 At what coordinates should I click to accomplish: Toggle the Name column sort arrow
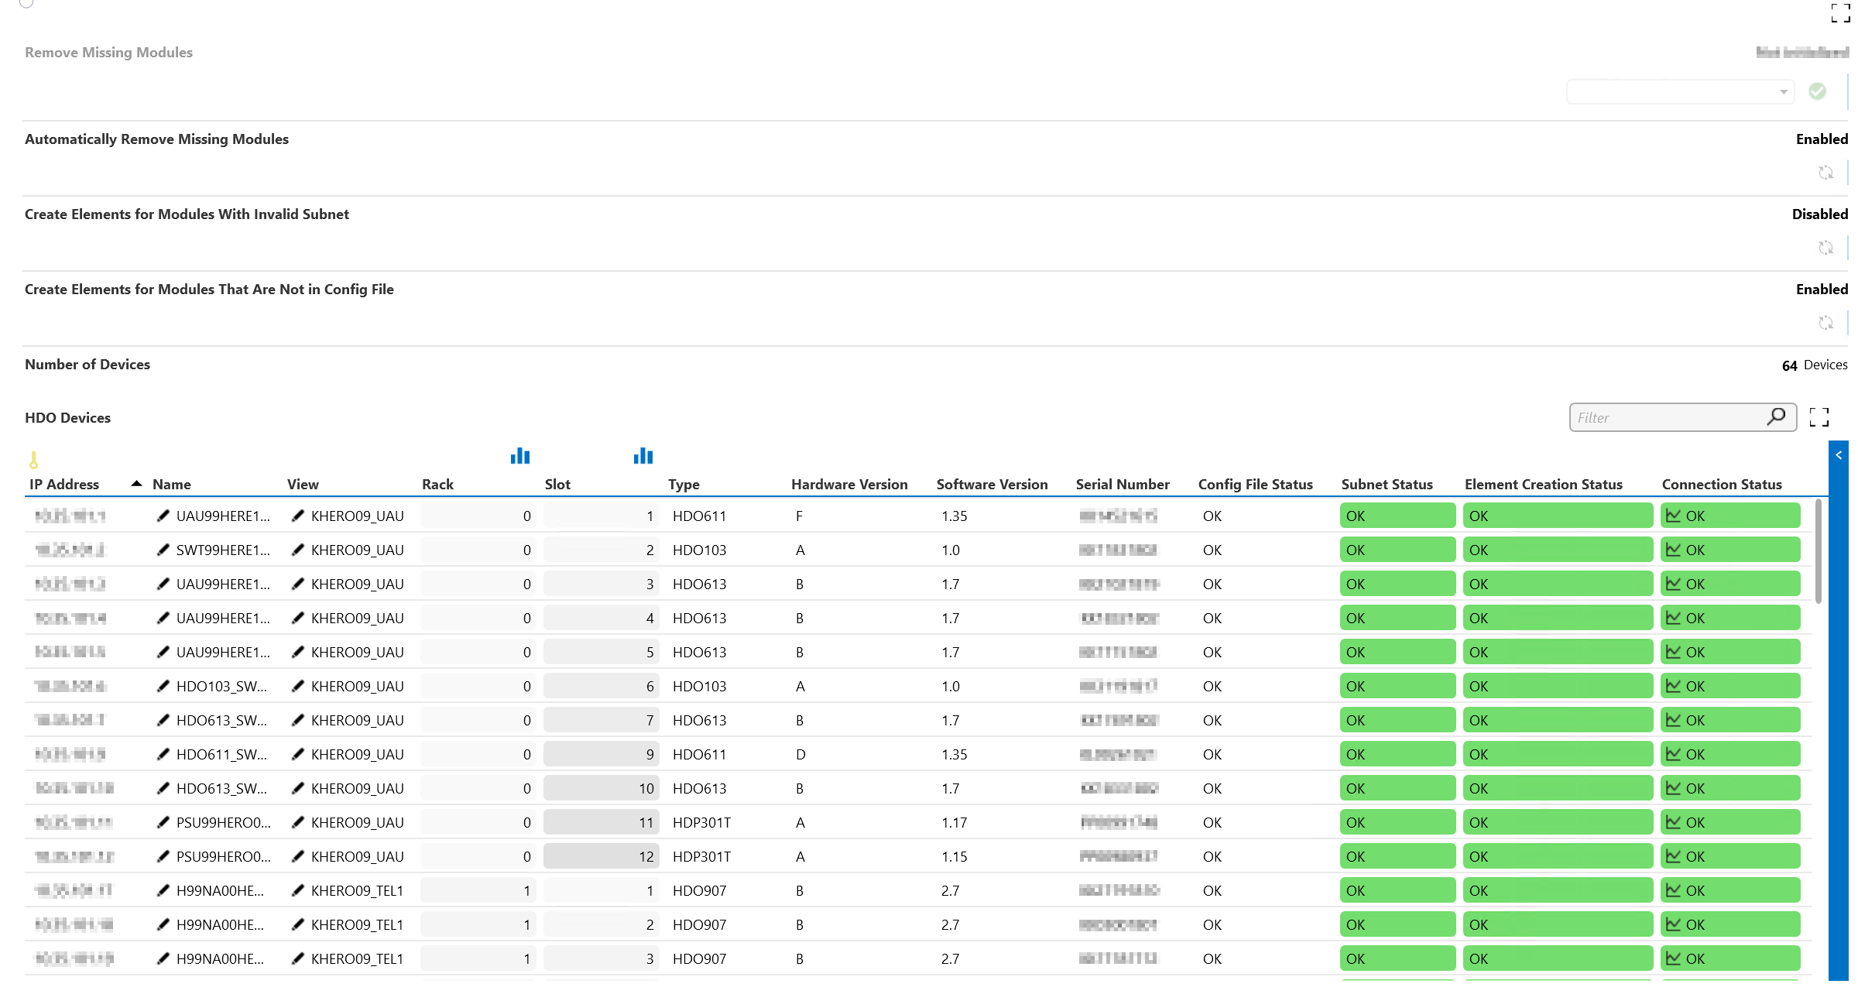pyautogui.click(x=136, y=482)
